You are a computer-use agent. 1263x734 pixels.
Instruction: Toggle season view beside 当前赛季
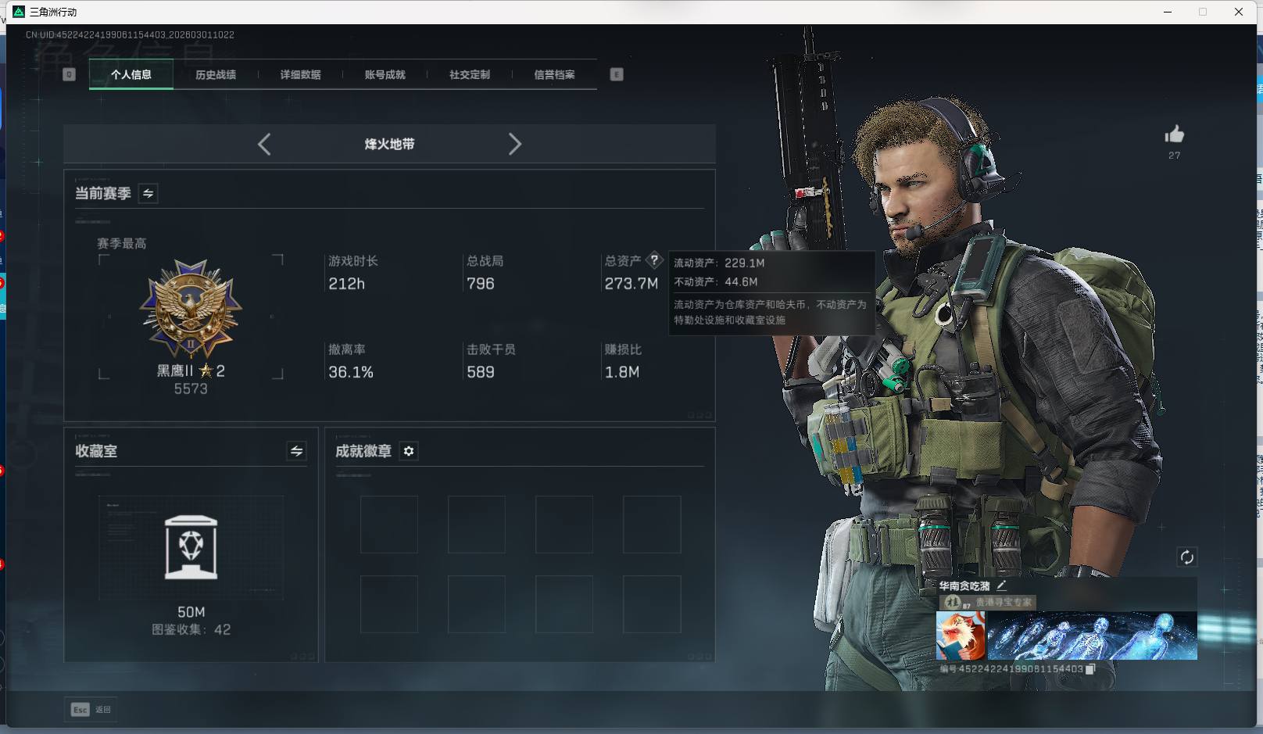click(148, 193)
